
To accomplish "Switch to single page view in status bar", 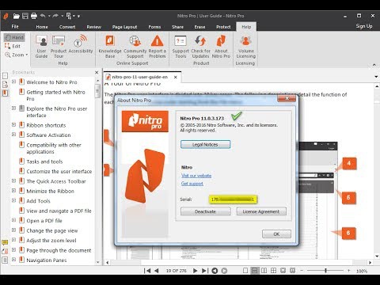I will pyautogui.click(x=245, y=271).
